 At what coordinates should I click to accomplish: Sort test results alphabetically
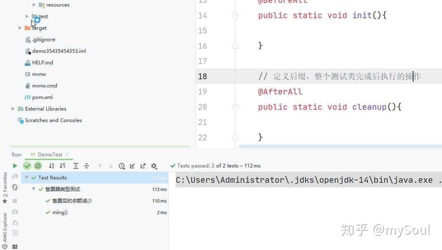pyautogui.click(x=51, y=165)
